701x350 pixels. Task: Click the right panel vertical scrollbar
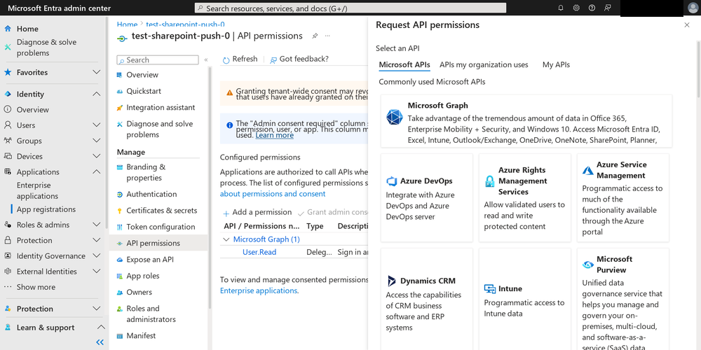pos(699,69)
